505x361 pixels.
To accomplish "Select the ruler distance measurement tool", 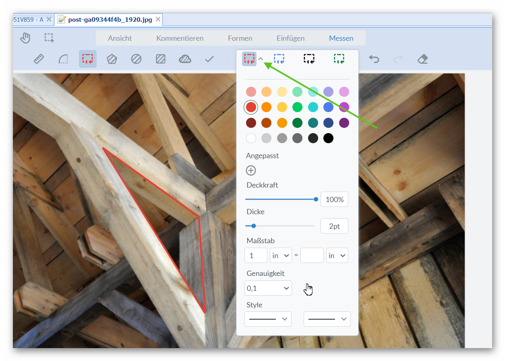I will click(x=39, y=59).
